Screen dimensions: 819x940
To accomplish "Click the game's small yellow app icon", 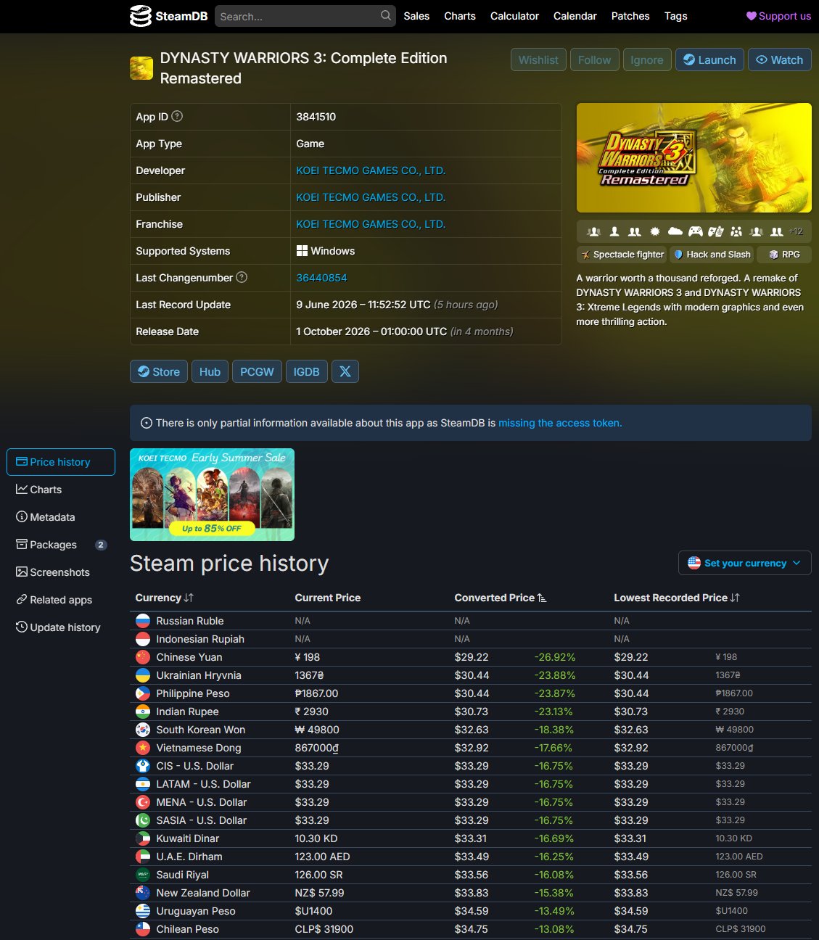I will (x=141, y=68).
